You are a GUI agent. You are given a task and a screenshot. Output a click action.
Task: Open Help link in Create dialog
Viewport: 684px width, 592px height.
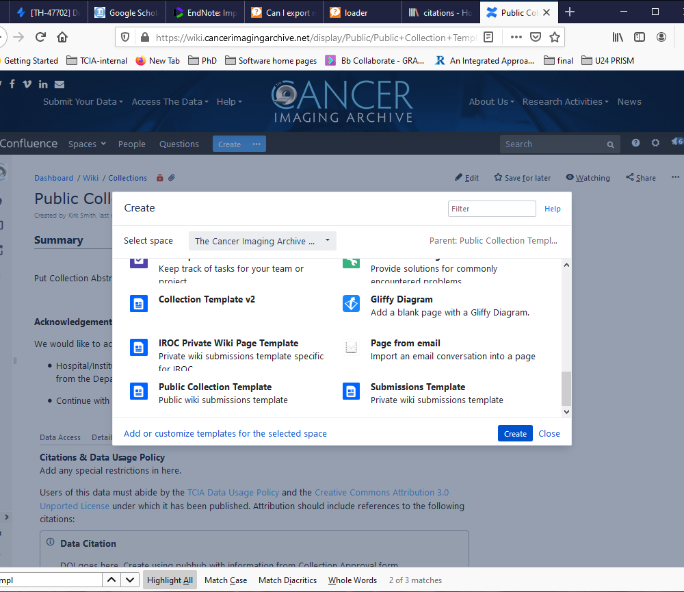point(552,209)
